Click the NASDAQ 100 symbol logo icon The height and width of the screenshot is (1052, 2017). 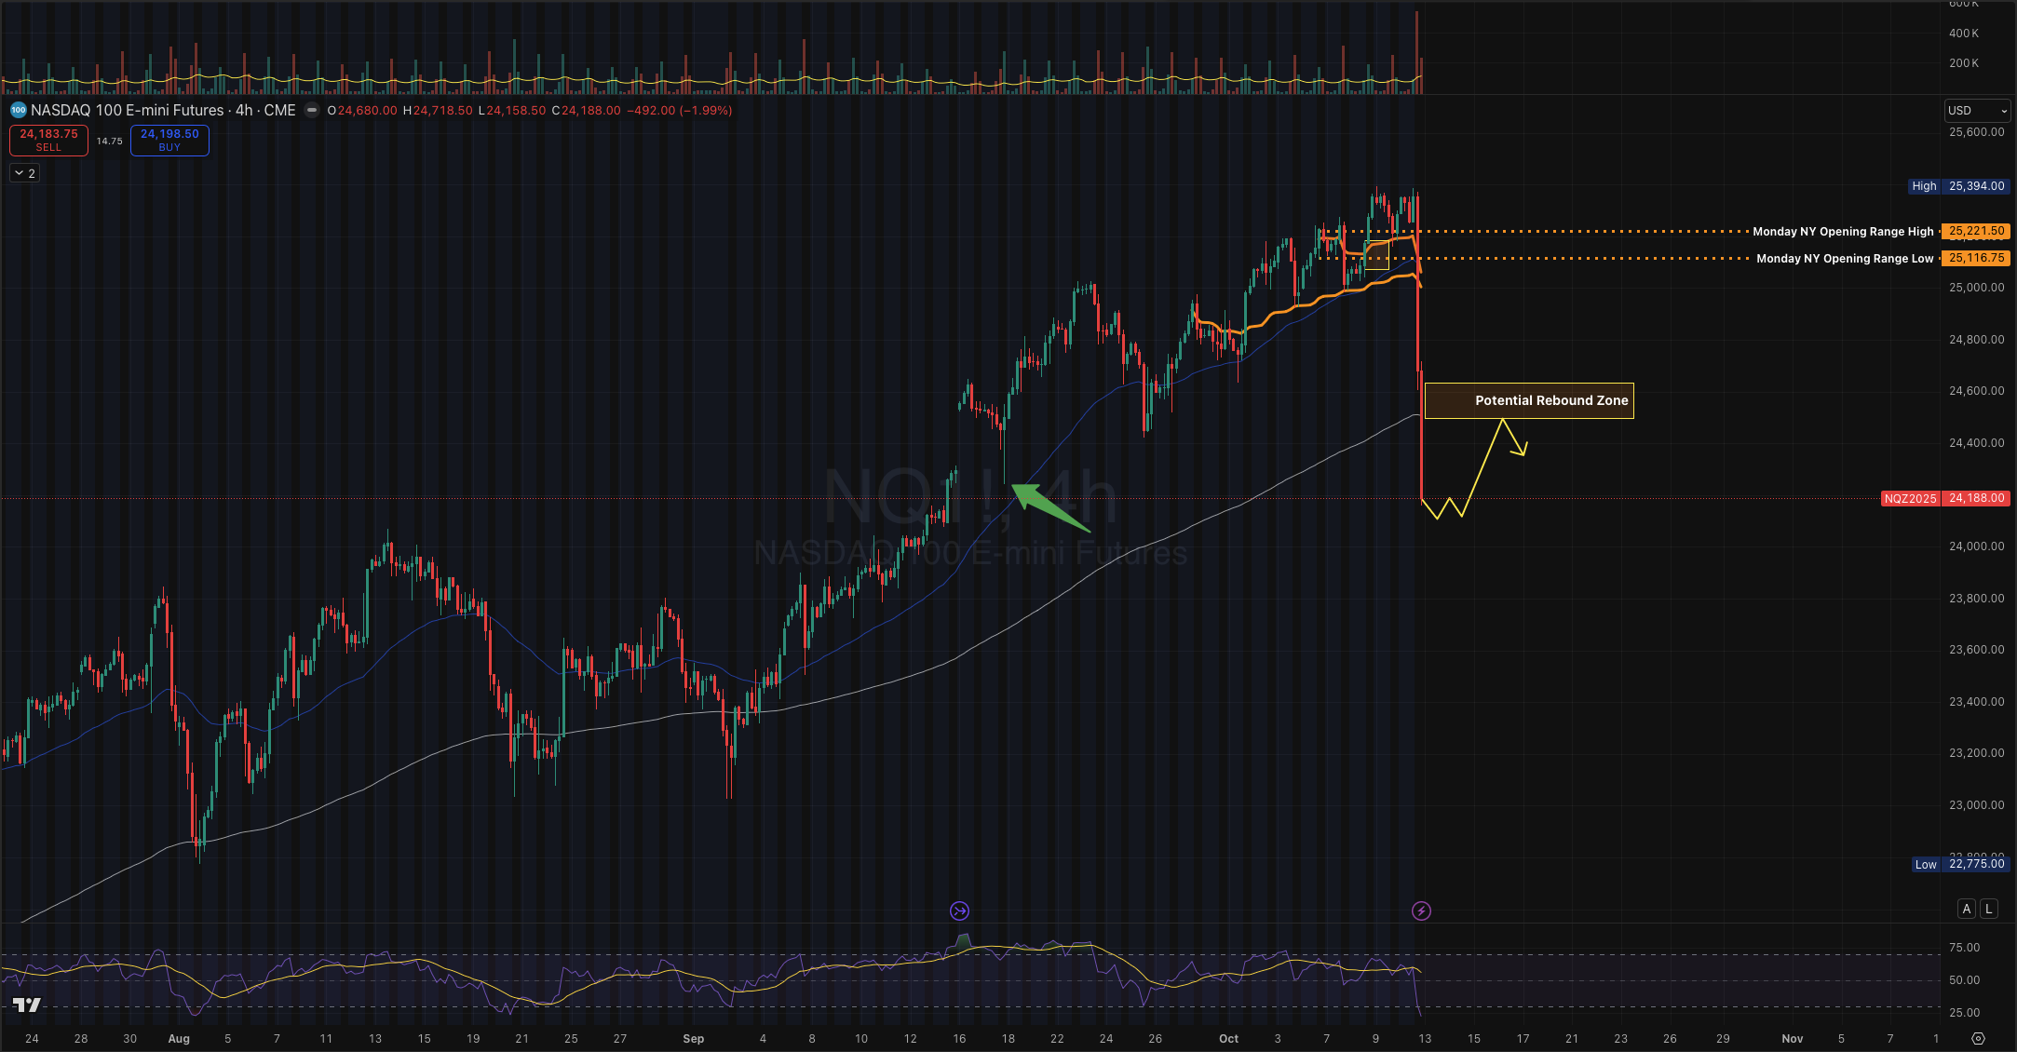tap(18, 110)
